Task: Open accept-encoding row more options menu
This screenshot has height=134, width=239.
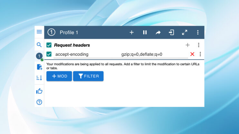Action: (x=200, y=54)
